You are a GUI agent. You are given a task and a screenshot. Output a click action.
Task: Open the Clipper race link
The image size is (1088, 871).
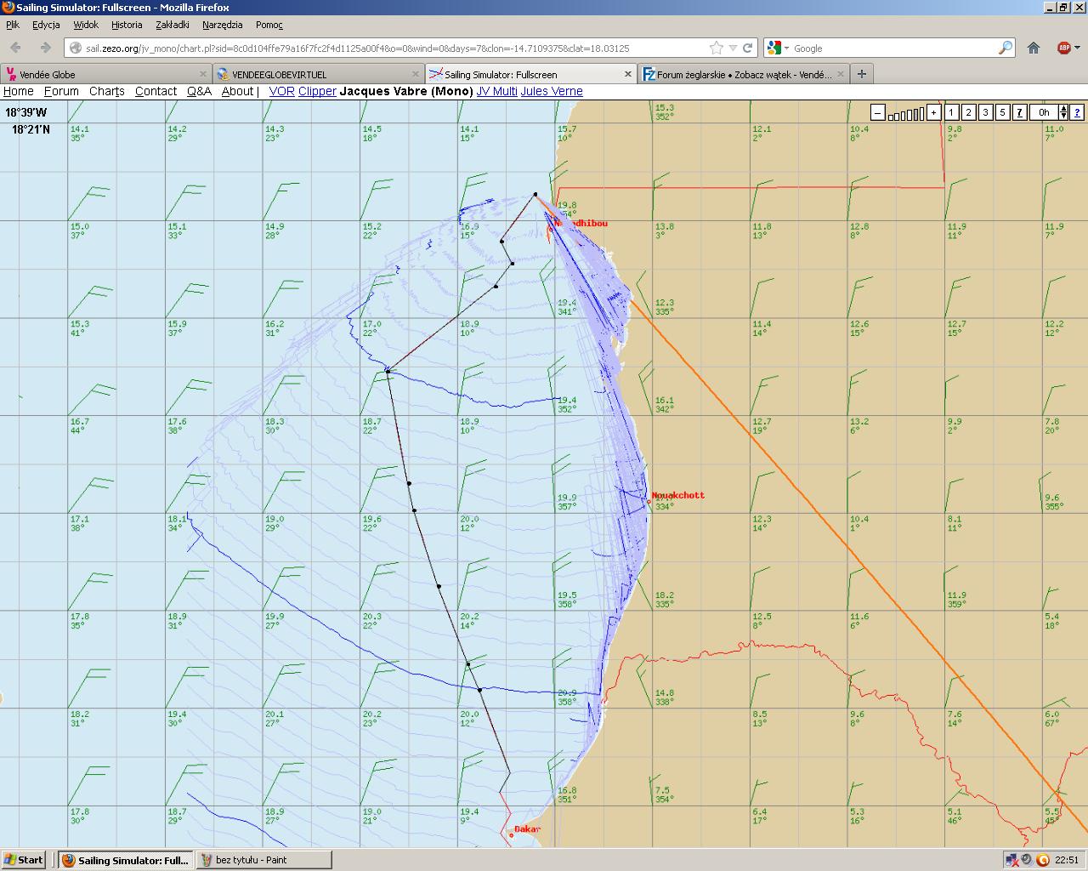click(x=317, y=91)
